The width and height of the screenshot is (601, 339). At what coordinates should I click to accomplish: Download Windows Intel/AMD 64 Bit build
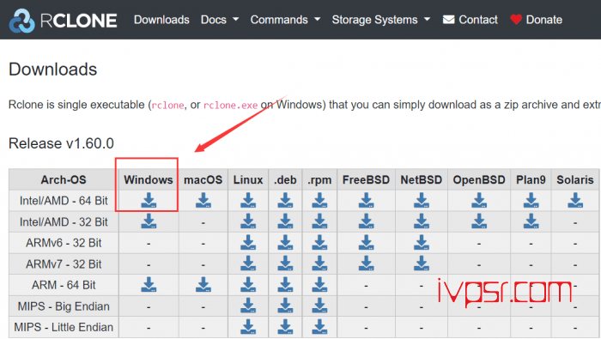pos(149,200)
